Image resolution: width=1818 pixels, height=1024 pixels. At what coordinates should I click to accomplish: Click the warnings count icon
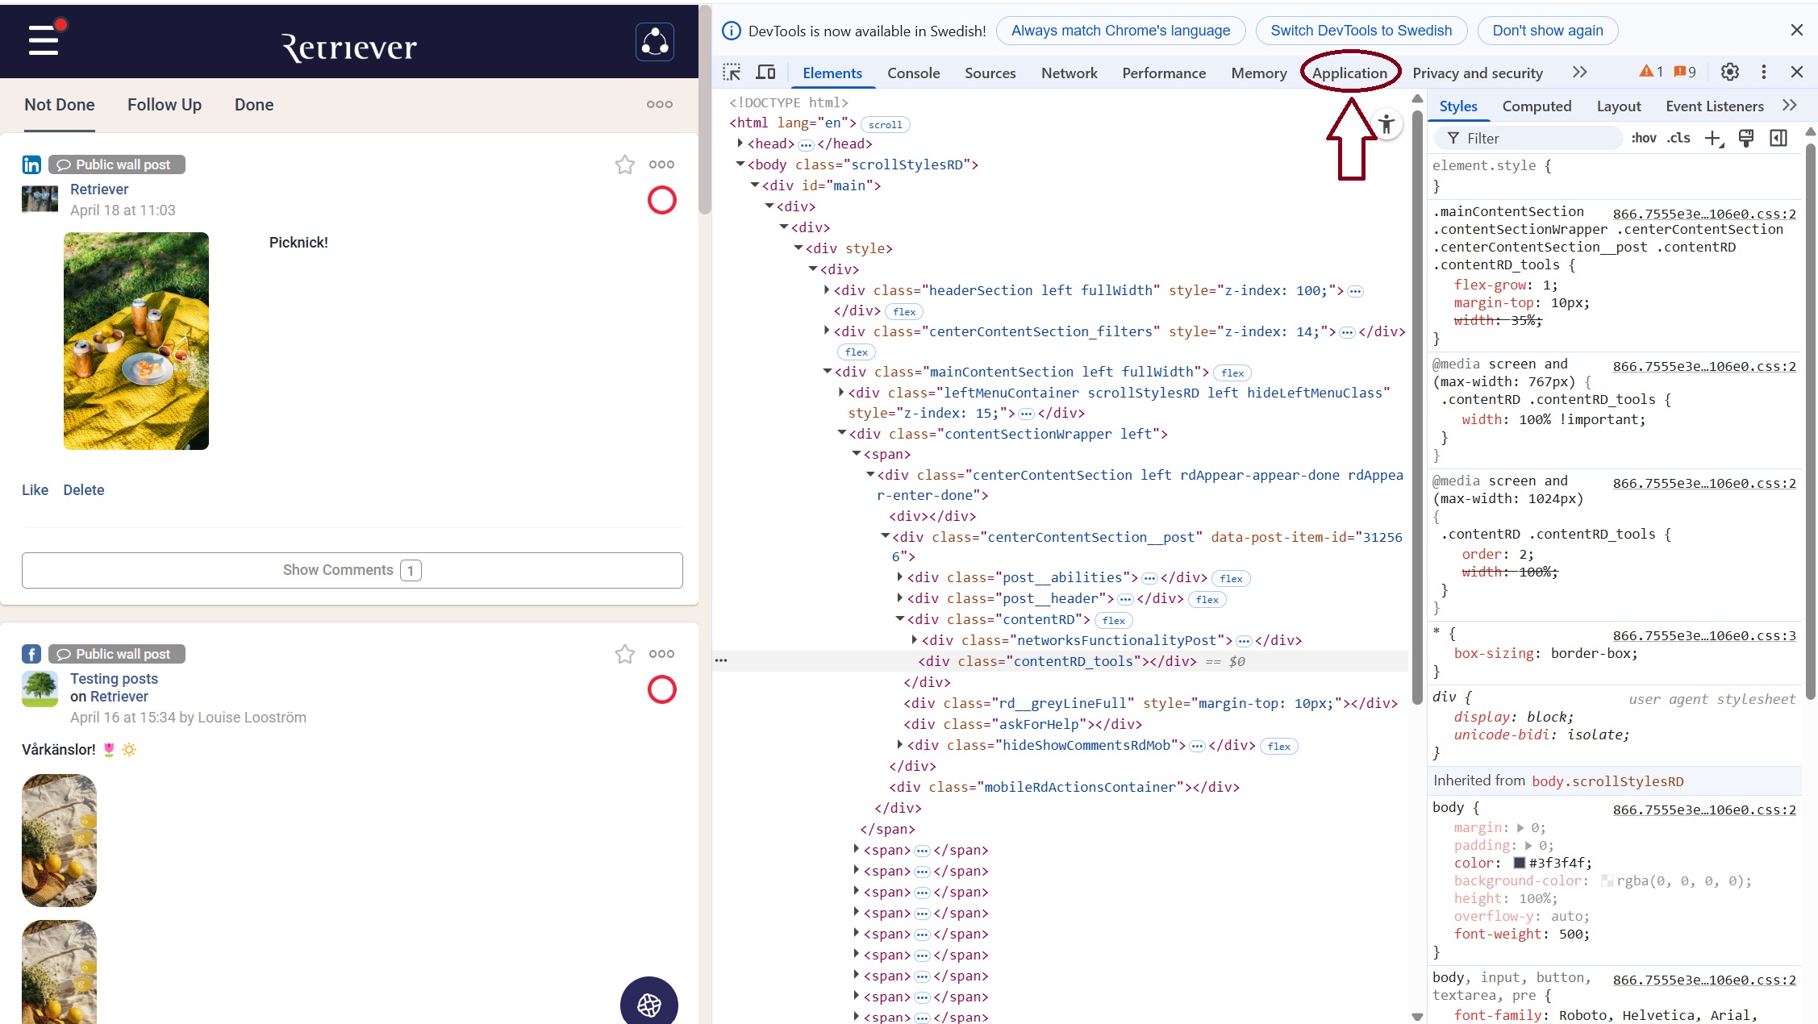coord(1651,72)
